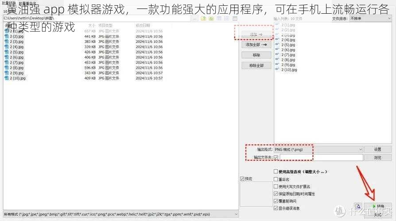This screenshot has width=396, height=221.
Task: Click the icon of 2 (7).jpg in the input list
Action: pos(277,55)
